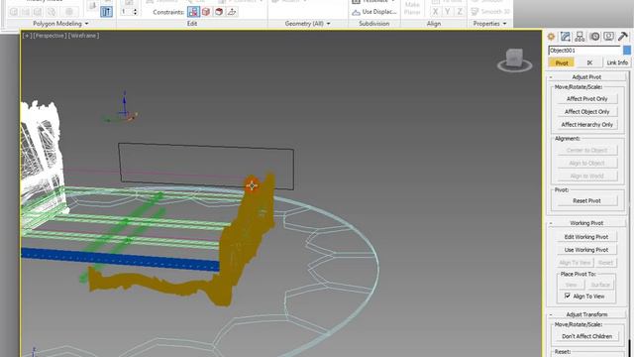Open the Wireframe shading label menu
The image size is (634, 357).
click(x=83, y=36)
